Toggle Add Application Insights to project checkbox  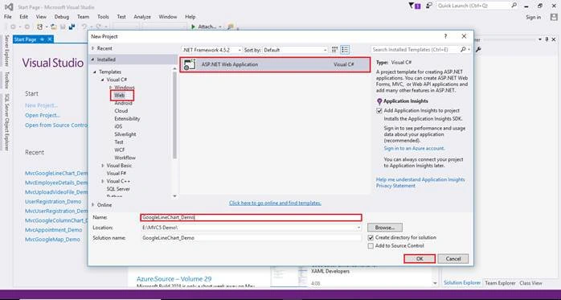pyautogui.click(x=379, y=111)
